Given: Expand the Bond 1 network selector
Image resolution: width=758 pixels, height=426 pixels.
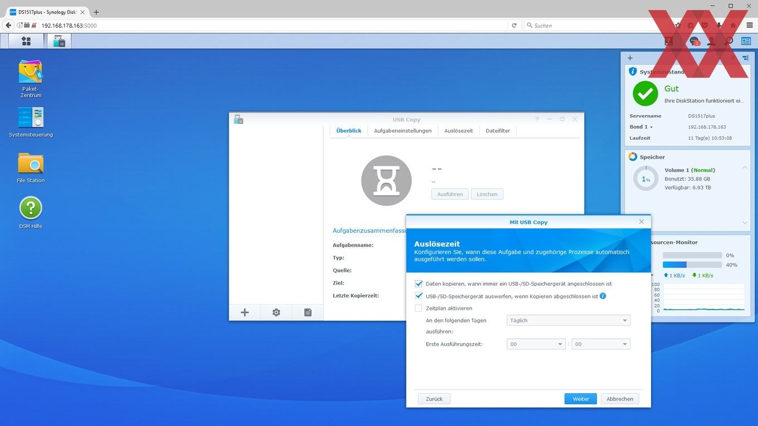Looking at the screenshot, I should [x=641, y=127].
